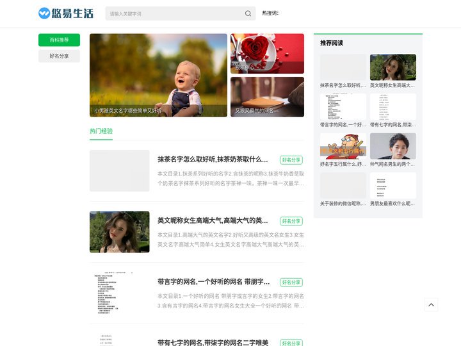Click 好名分享 tag beside 带有七字的网名 article
461x346 pixels.
point(291,342)
